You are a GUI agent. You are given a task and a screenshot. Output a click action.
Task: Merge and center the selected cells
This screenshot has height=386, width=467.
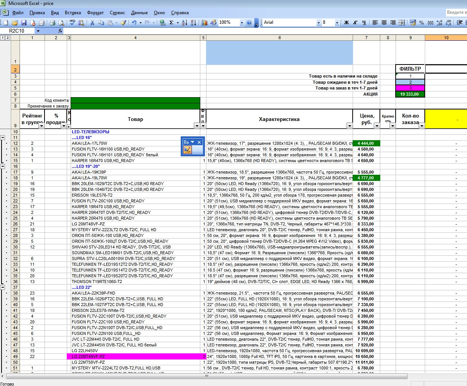402,23
